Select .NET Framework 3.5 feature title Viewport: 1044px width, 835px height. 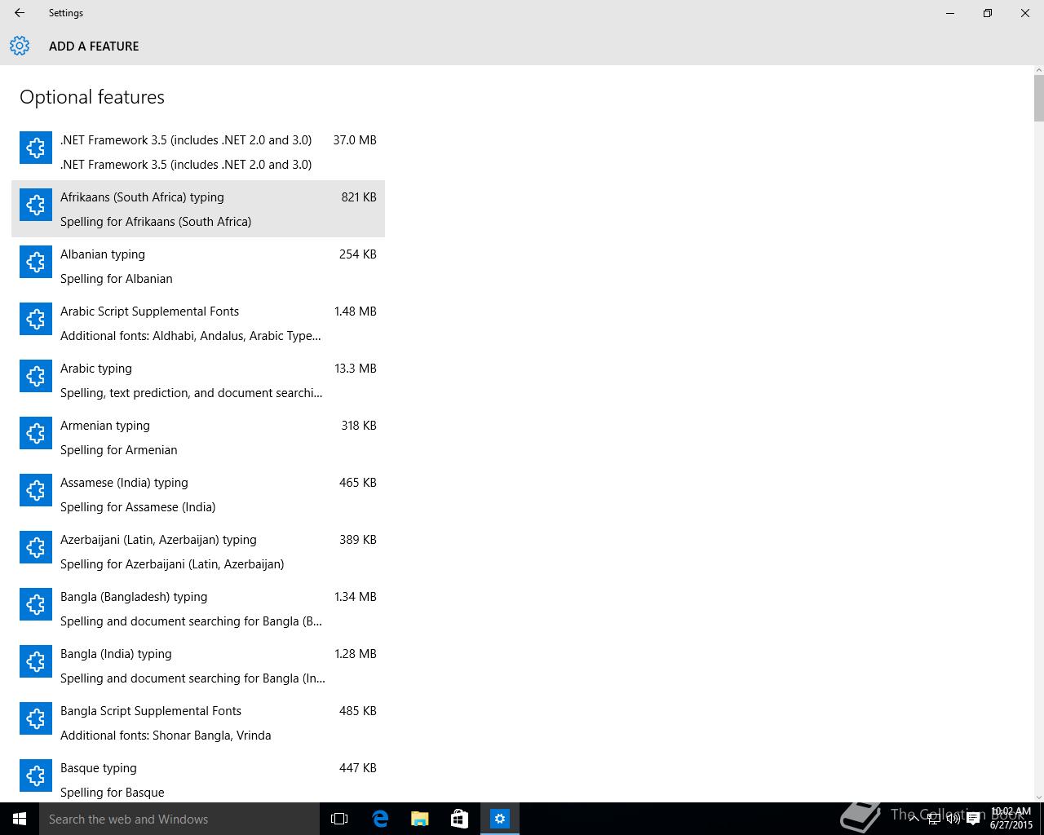[186, 140]
